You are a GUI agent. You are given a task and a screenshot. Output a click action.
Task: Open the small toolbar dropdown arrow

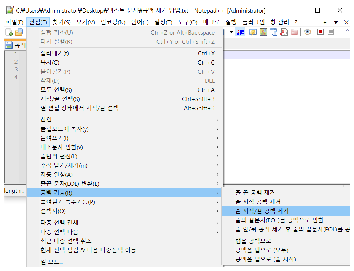pyautogui.click(x=231, y=32)
